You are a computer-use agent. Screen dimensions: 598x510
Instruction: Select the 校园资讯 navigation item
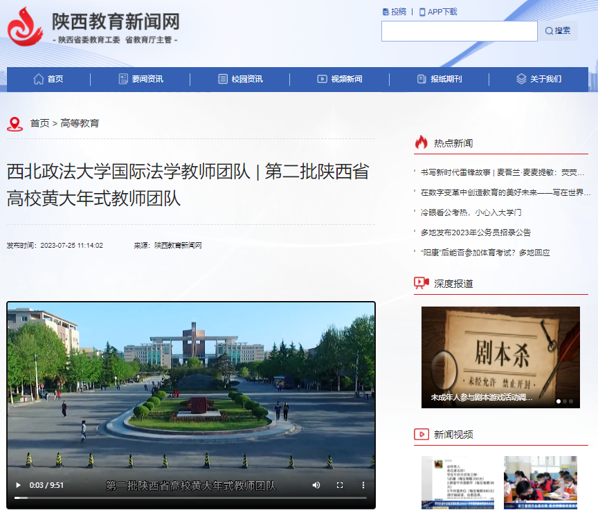(x=240, y=80)
